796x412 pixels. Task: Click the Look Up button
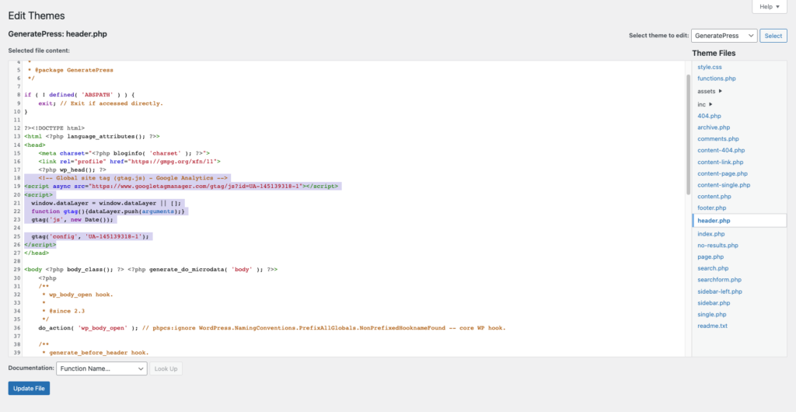[166, 368]
